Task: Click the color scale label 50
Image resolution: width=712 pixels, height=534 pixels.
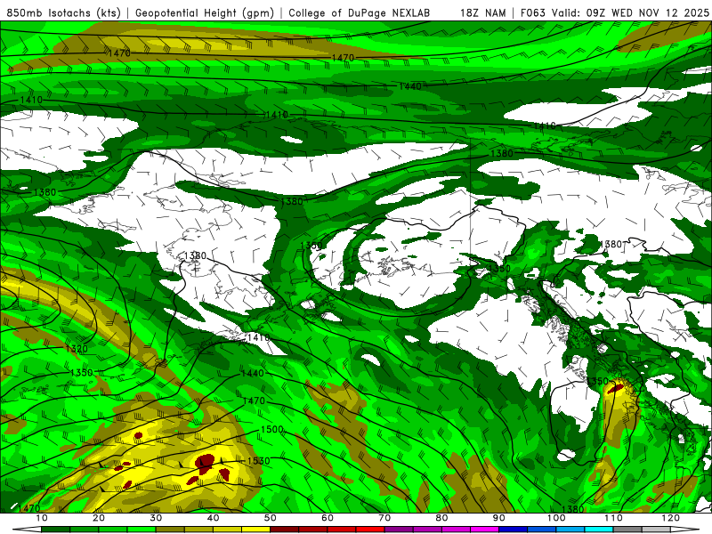Action: tap(271, 518)
